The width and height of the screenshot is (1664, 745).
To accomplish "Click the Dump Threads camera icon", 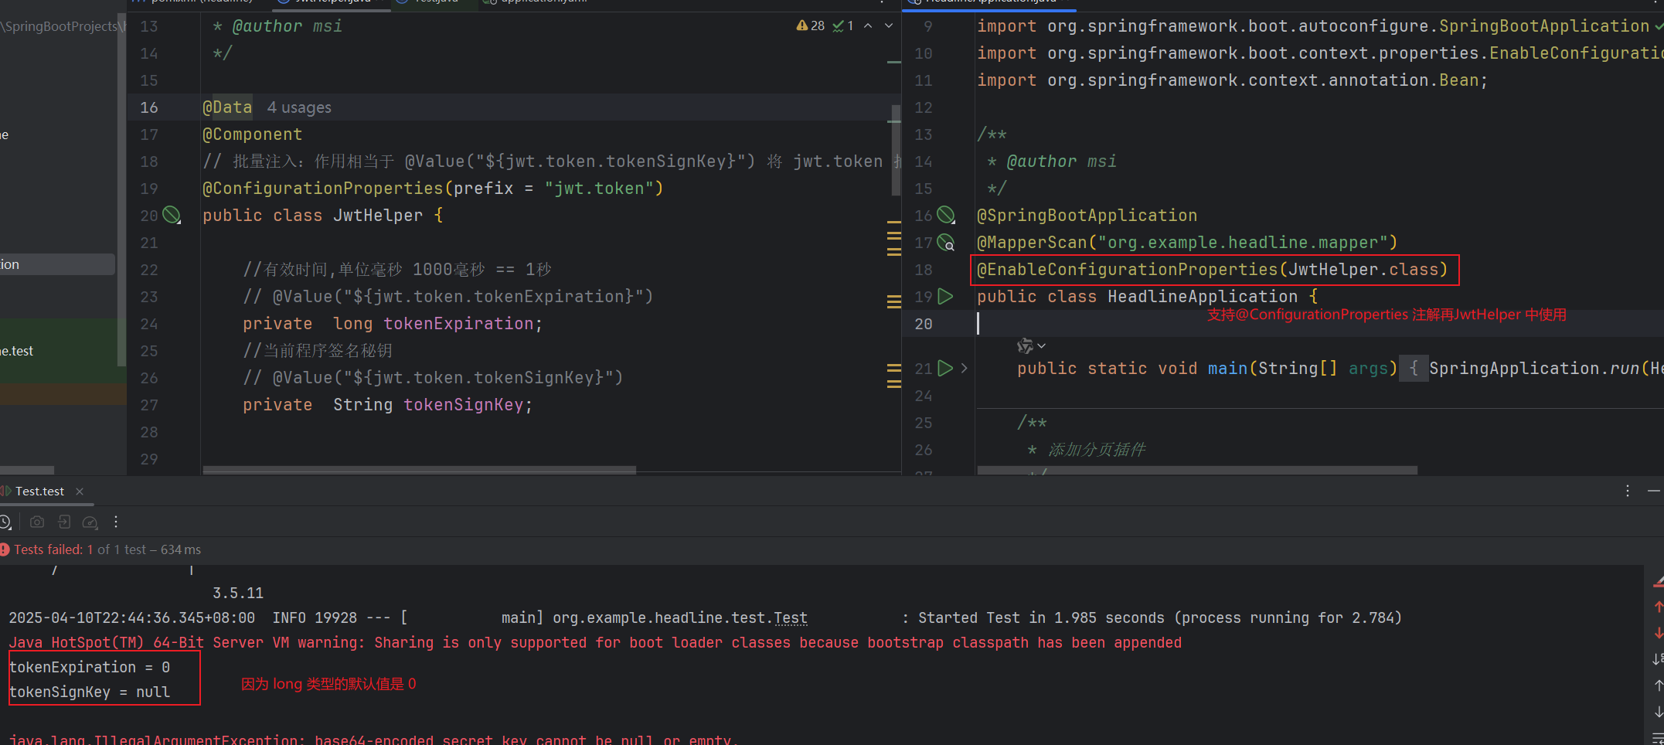I will coord(36,522).
